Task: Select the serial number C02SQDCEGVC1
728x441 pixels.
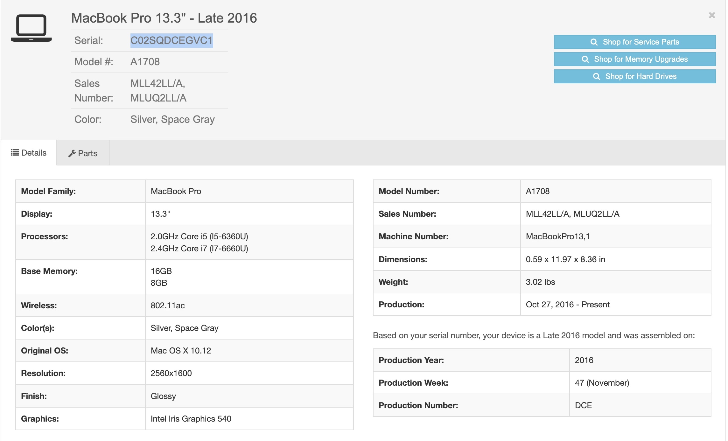Action: click(x=171, y=40)
